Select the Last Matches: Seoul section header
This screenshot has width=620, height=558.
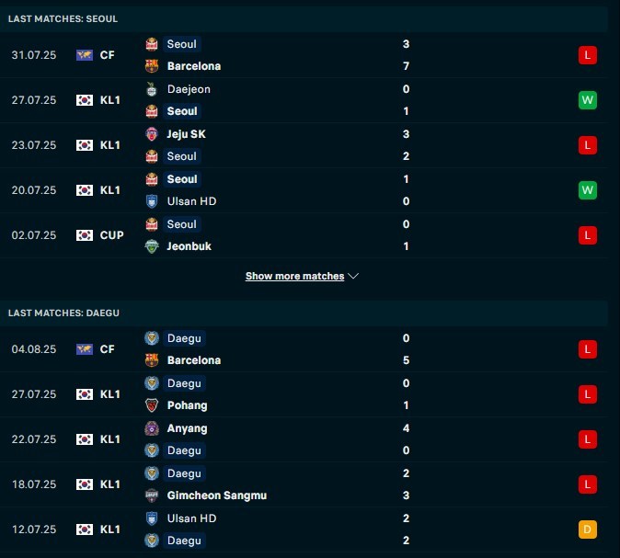[x=304, y=19]
